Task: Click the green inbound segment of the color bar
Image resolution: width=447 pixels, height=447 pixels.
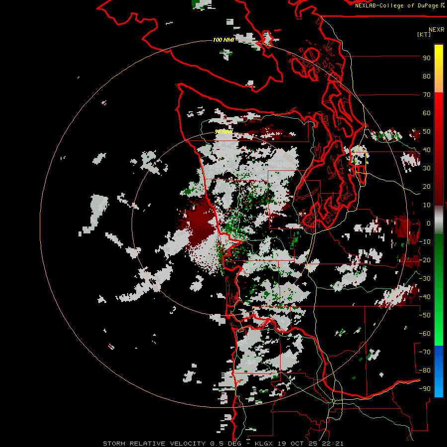Action: 439,290
